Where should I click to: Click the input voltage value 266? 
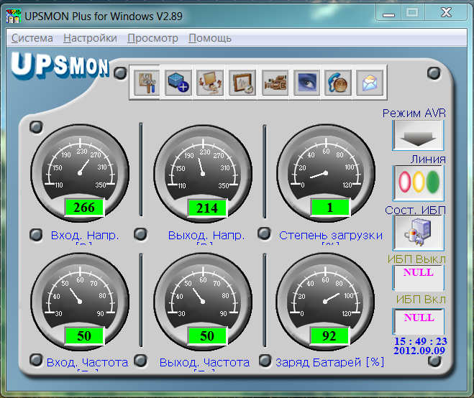(x=84, y=208)
